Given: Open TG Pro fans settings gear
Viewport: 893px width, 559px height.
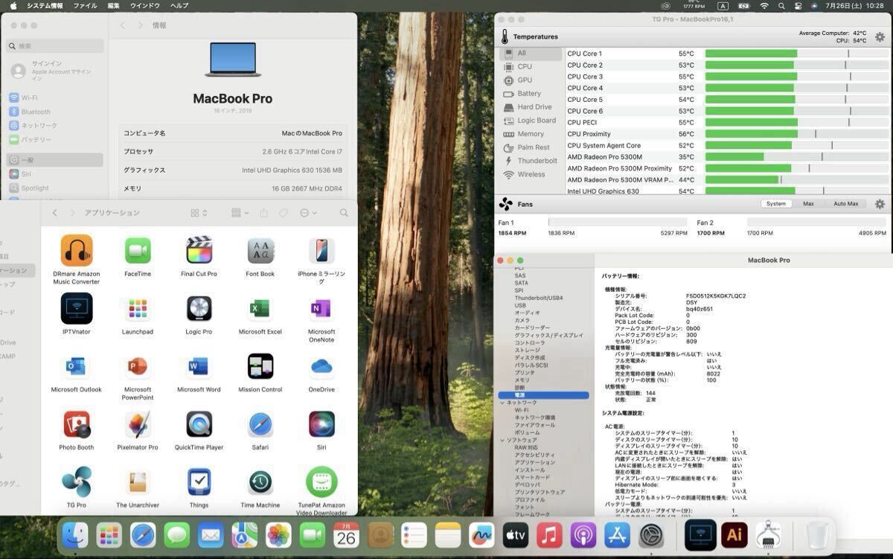Looking at the screenshot, I should [x=880, y=204].
